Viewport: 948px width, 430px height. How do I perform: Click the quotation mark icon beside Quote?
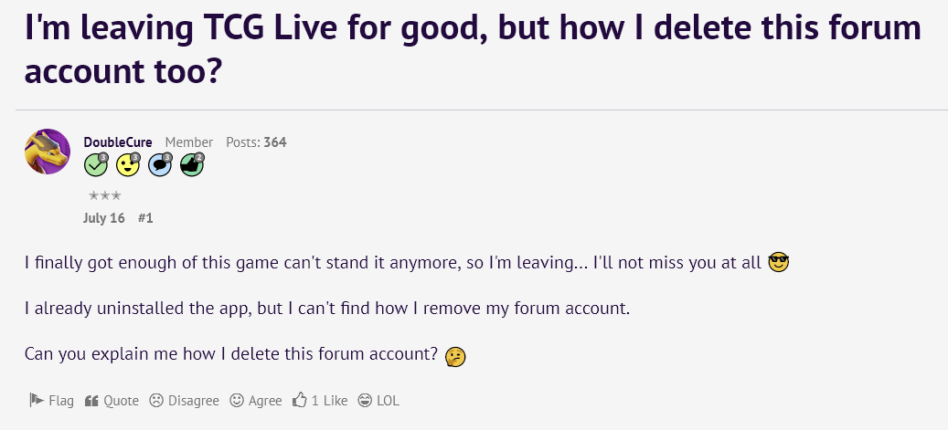tap(91, 400)
